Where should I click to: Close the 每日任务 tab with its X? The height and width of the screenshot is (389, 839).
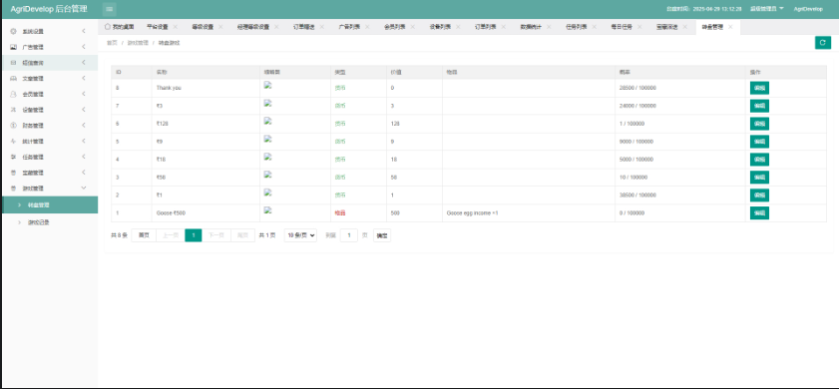tap(639, 27)
